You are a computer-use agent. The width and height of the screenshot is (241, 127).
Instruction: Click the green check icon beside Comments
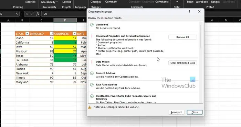pyautogui.click(x=92, y=25)
